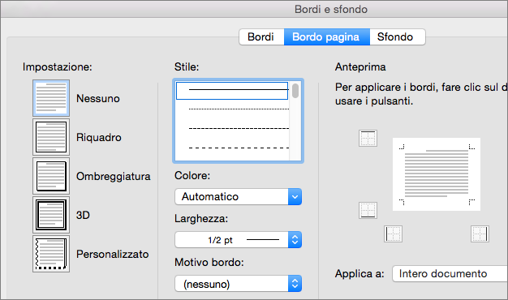Image resolution: width=508 pixels, height=300 pixels.
Task: Select the long-dashed line style
Action: pyautogui.click(x=239, y=148)
